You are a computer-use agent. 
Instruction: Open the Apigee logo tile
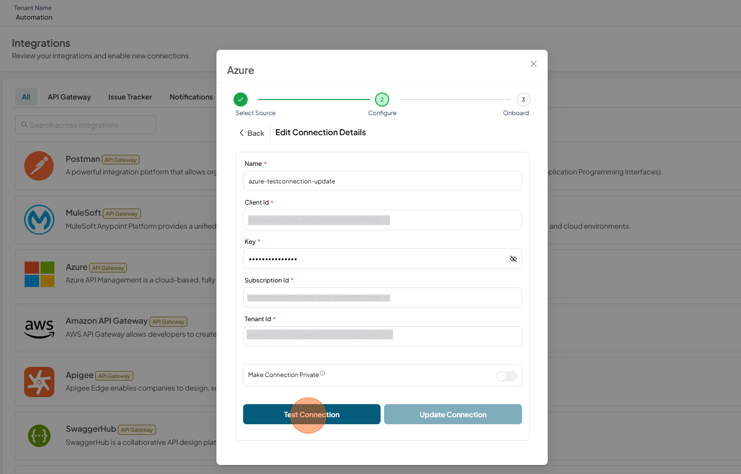(39, 382)
